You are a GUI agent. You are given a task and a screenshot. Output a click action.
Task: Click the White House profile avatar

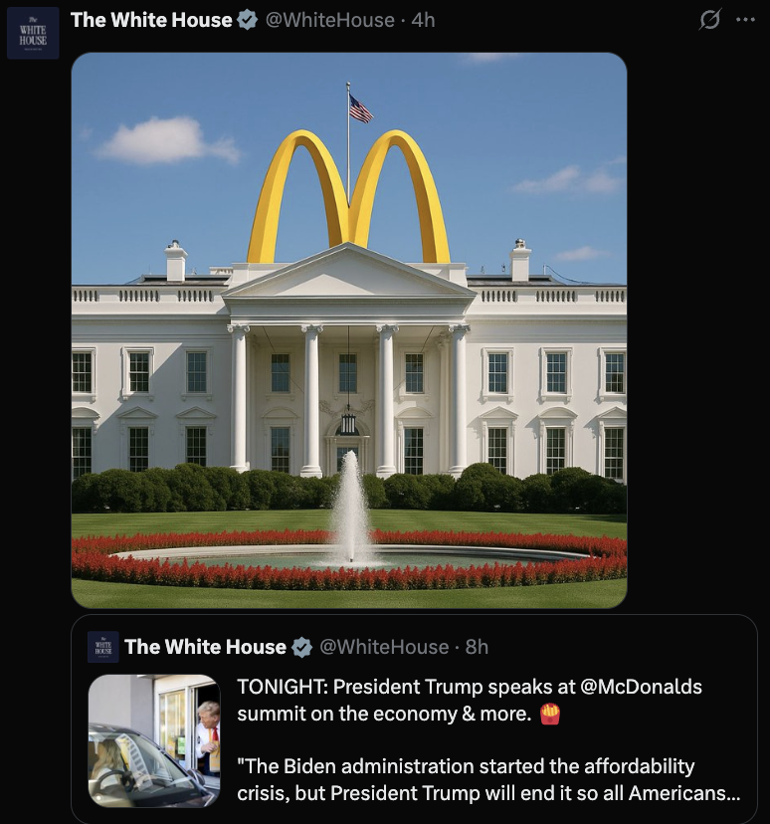[x=33, y=33]
